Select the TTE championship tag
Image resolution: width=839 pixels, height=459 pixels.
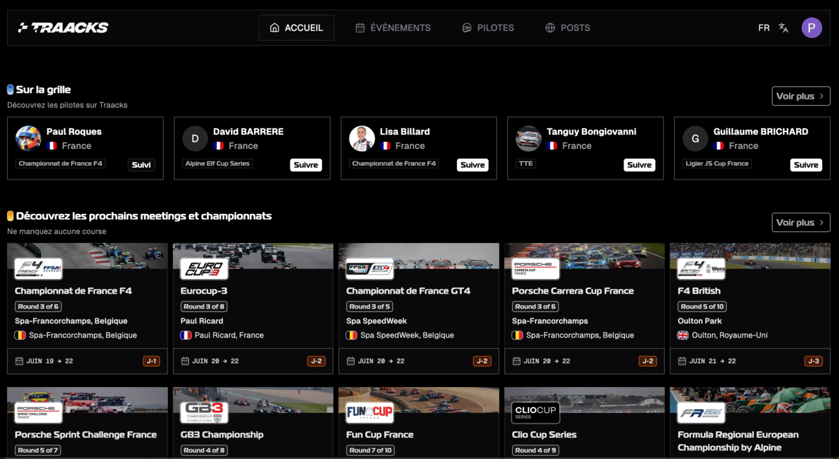click(526, 163)
